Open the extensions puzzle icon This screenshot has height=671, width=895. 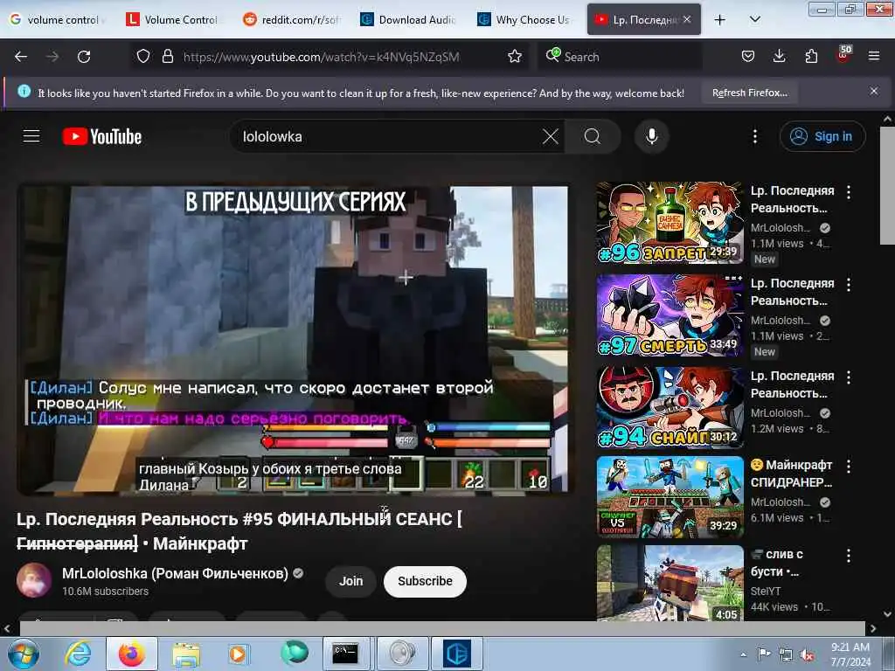tap(811, 57)
